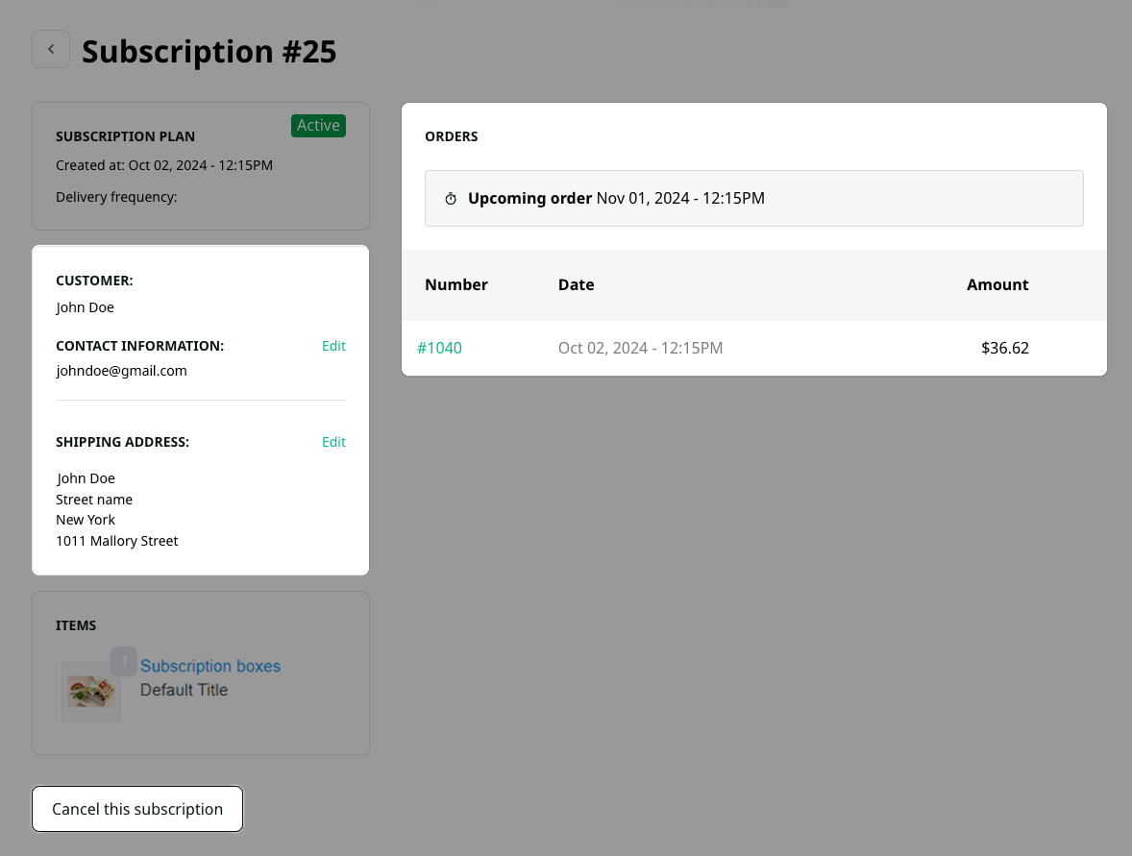Image resolution: width=1132 pixels, height=856 pixels.
Task: Open order #1040
Action: (x=440, y=348)
